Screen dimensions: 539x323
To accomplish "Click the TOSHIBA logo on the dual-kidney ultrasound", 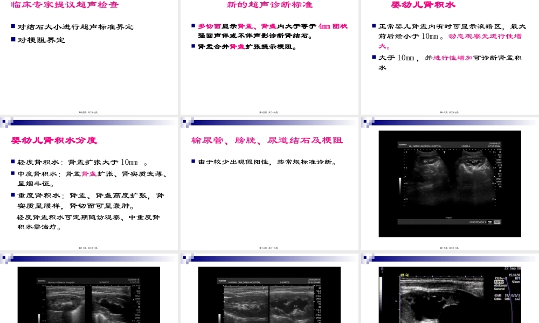I will [403, 143].
